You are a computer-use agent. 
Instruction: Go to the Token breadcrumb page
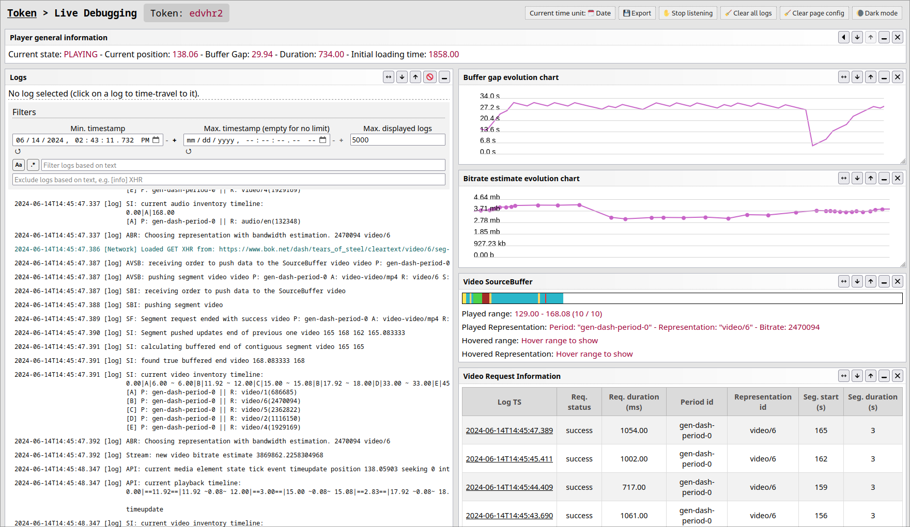pos(22,13)
